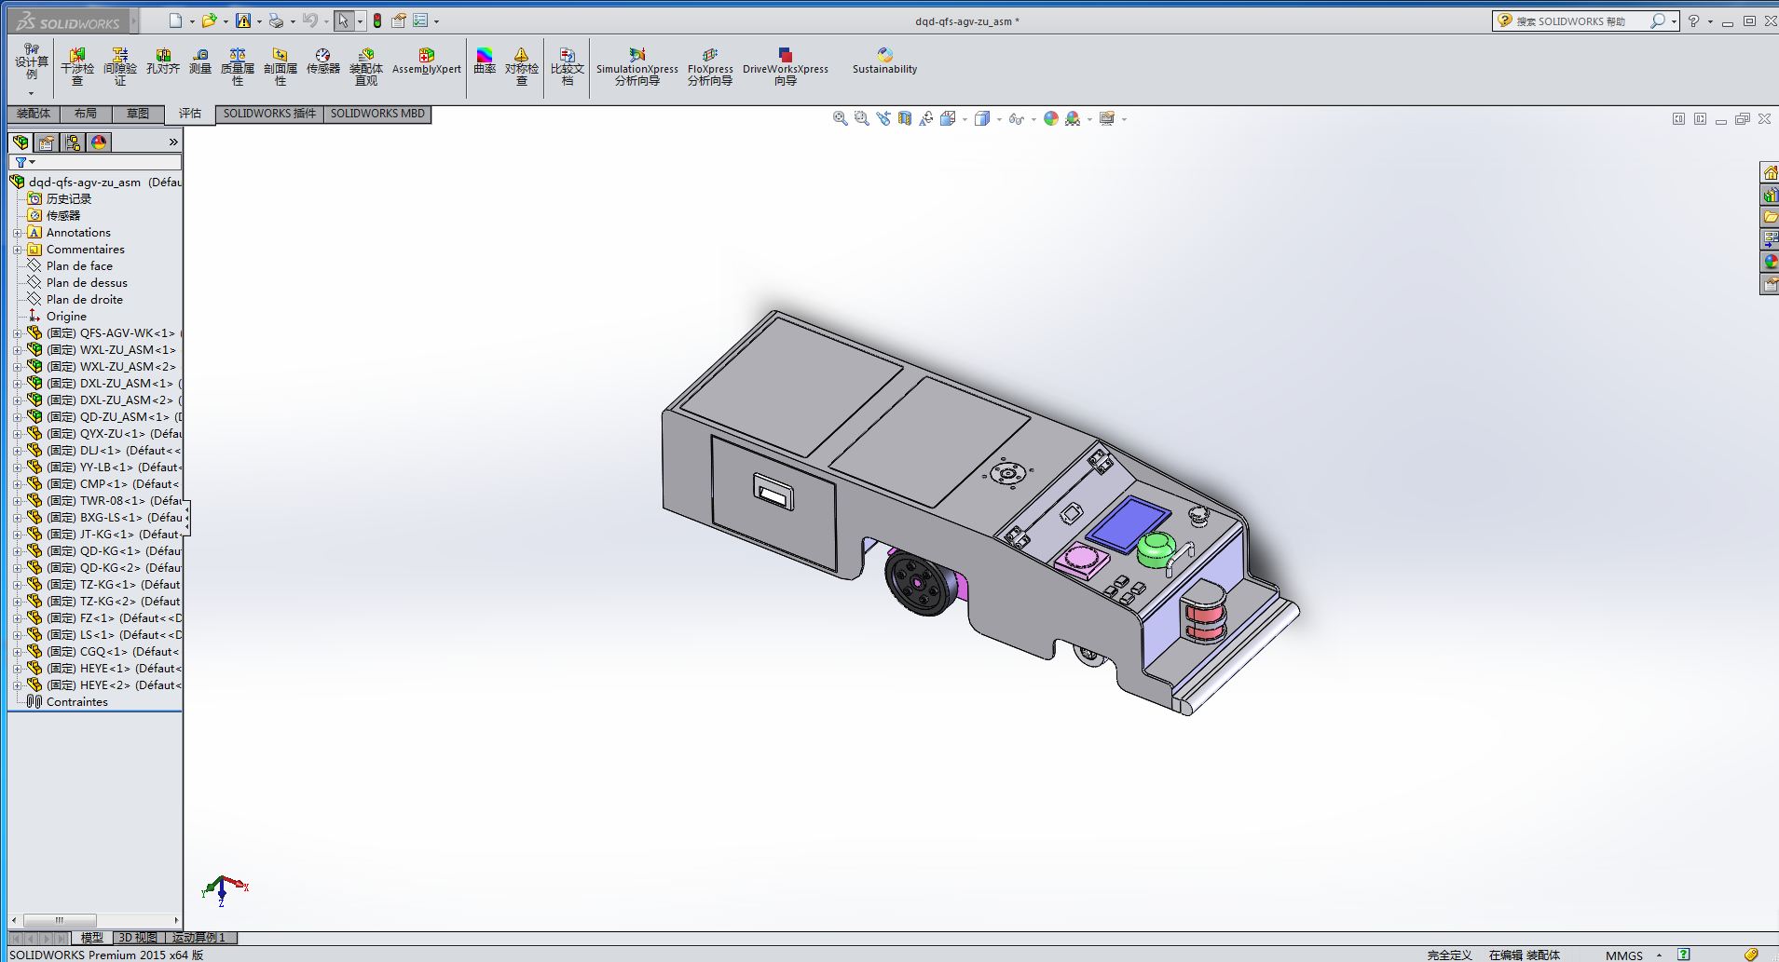Switch to the SOLIDWORKS MBD tab
This screenshot has height=962, width=1779.
click(377, 114)
